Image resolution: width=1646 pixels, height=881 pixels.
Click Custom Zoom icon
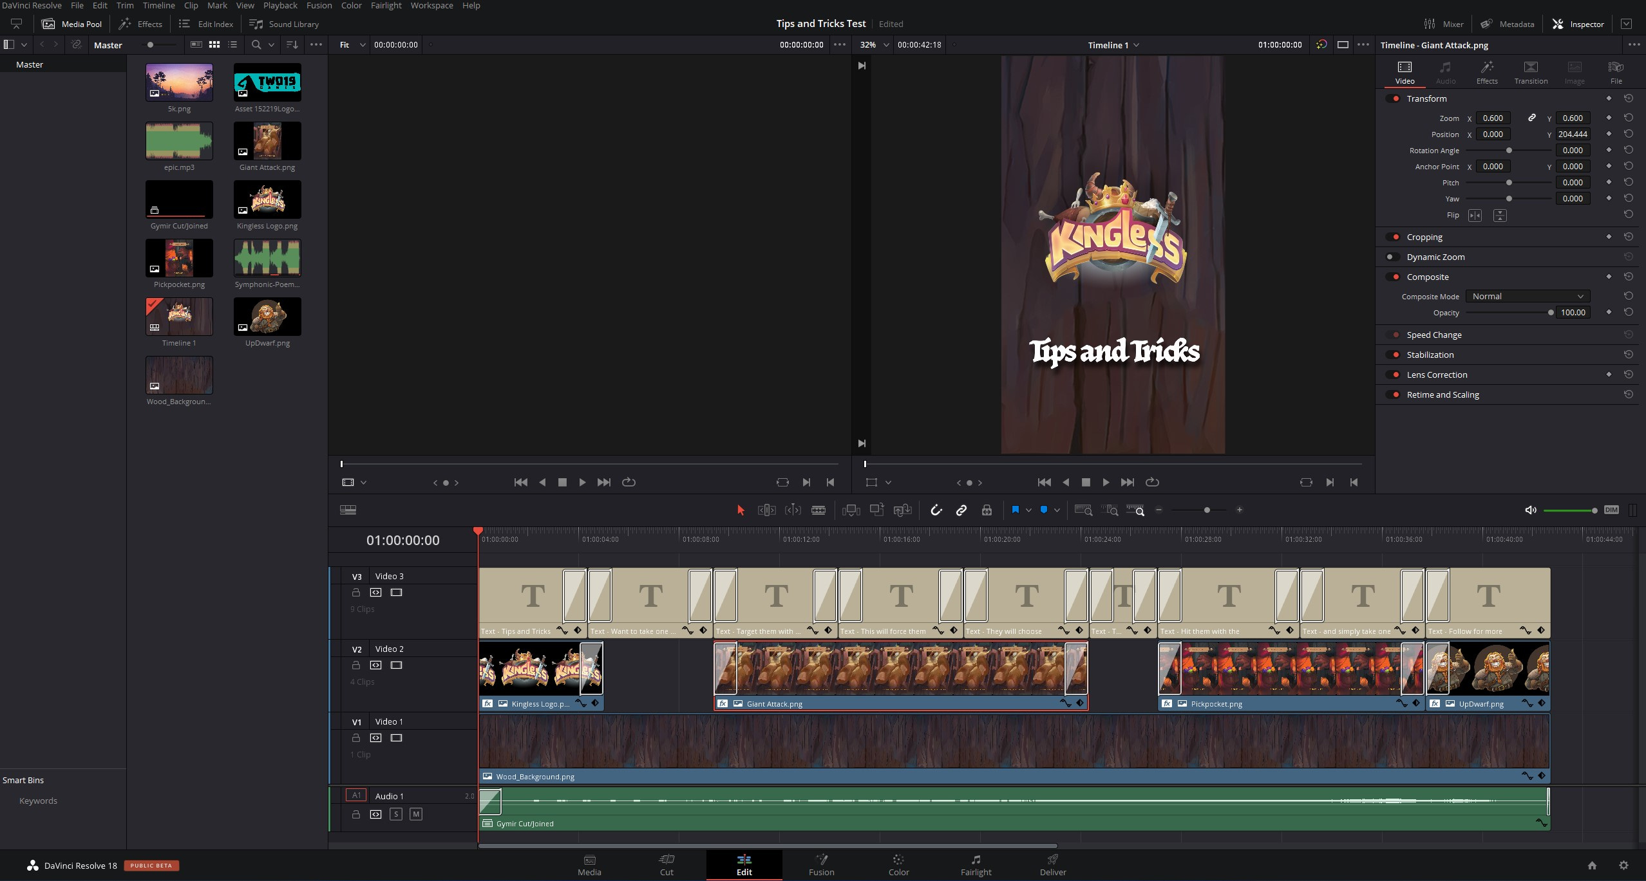(x=1135, y=510)
